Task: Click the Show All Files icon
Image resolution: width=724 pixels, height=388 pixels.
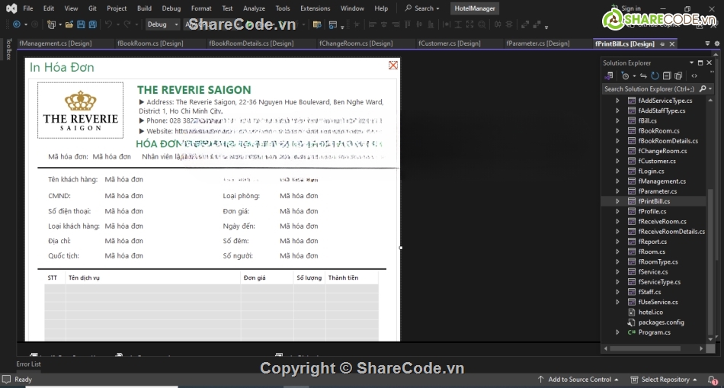Action: 678,75
